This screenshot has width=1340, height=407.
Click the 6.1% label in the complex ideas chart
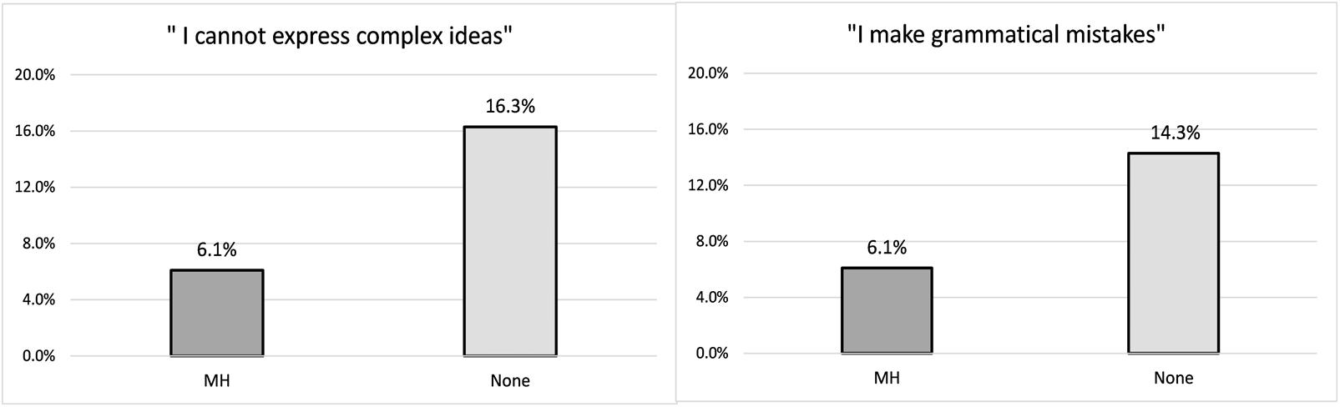217,250
